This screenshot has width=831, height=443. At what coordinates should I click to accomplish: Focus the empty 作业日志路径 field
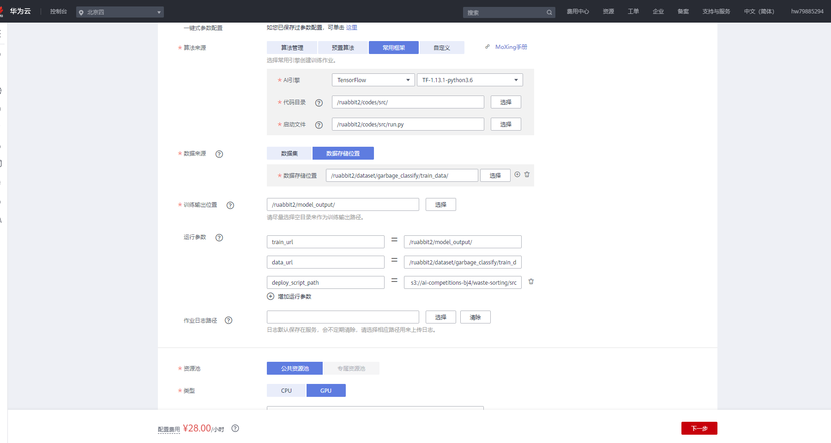(343, 317)
